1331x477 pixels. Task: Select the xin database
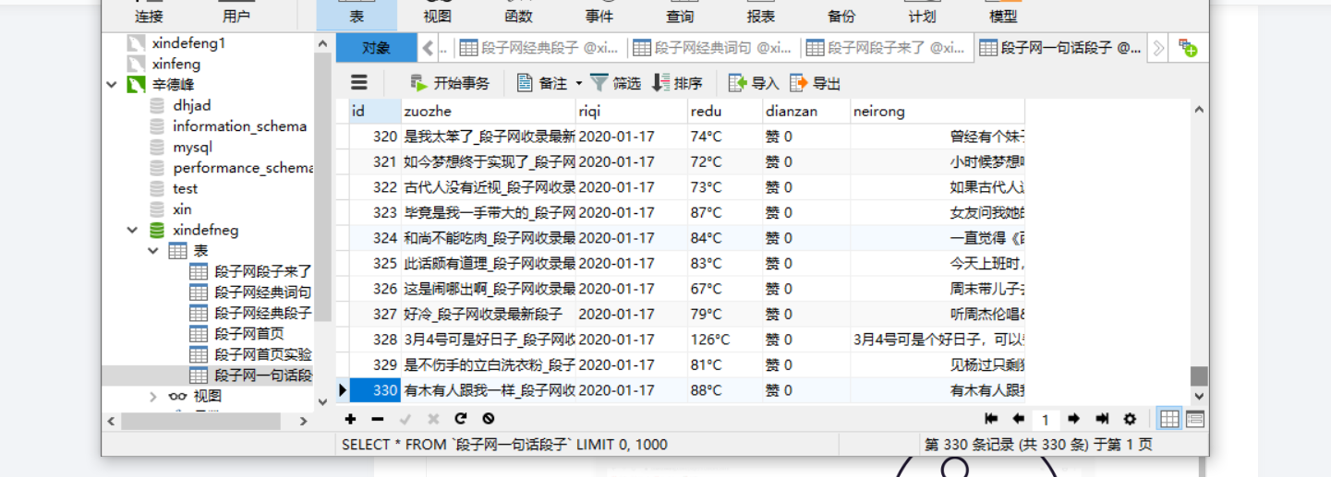(182, 209)
